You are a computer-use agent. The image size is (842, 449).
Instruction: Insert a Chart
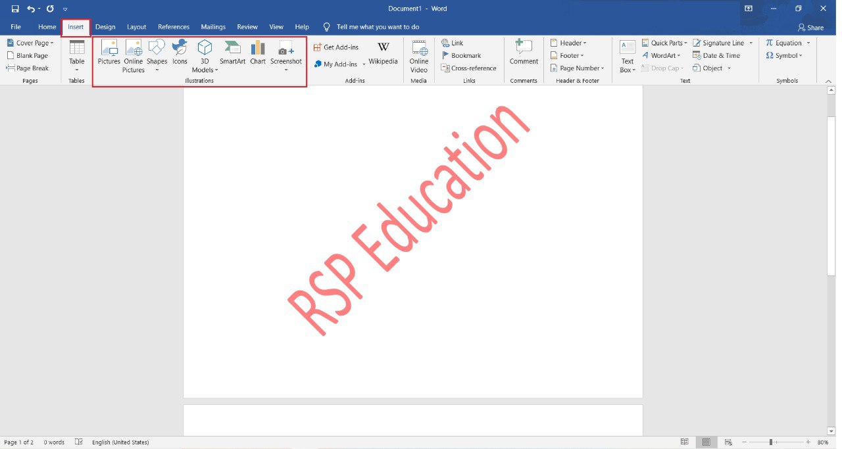[x=258, y=53]
